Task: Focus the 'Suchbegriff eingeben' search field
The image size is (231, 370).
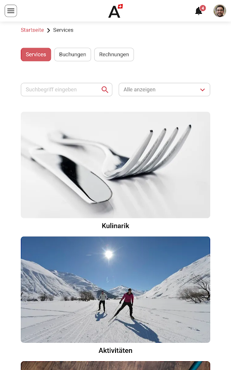Action: [x=67, y=90]
